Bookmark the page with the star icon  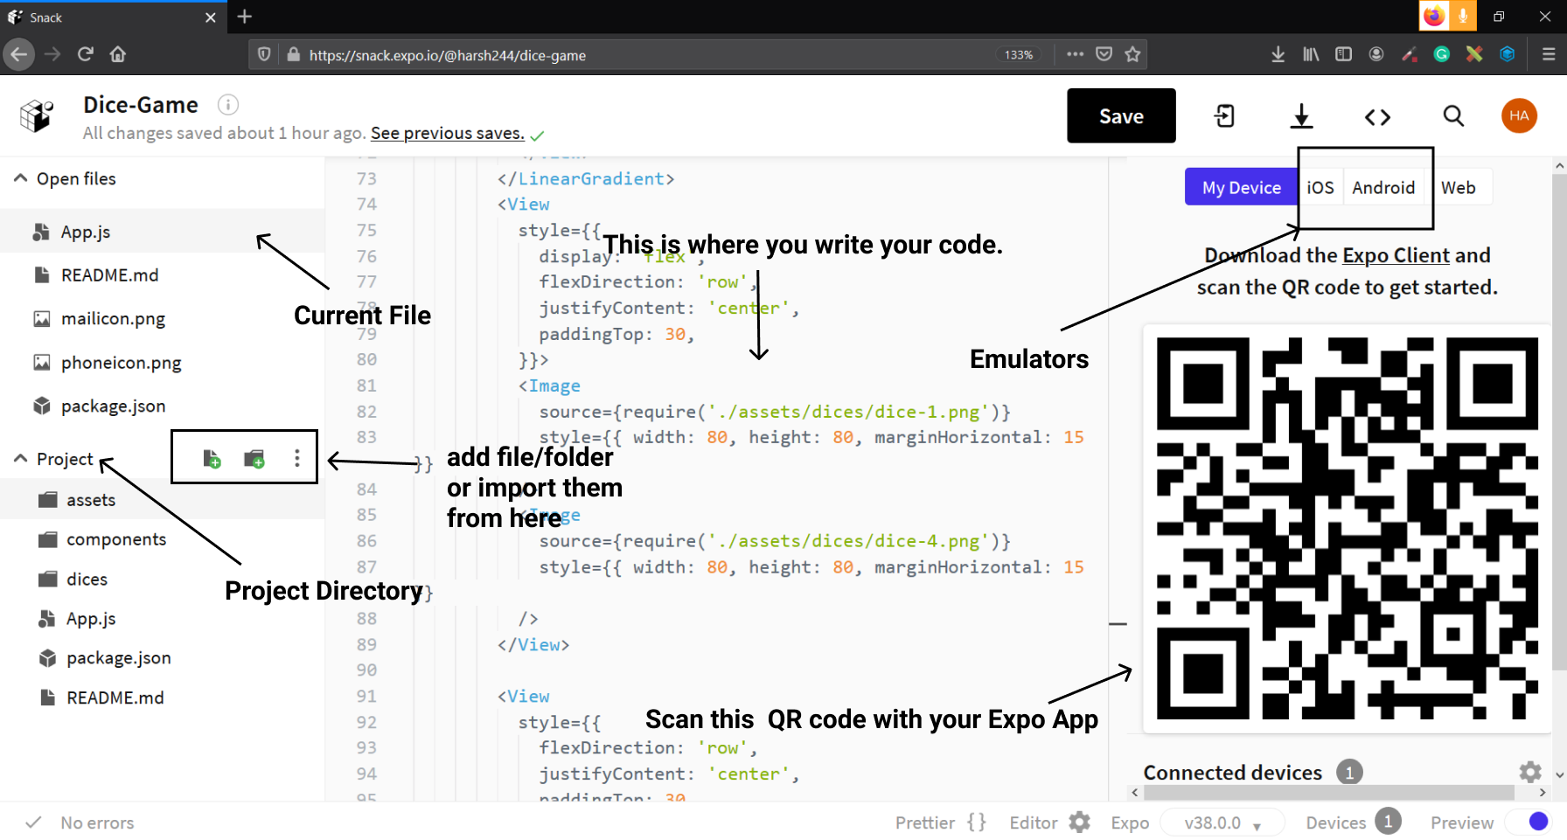[x=1132, y=54]
